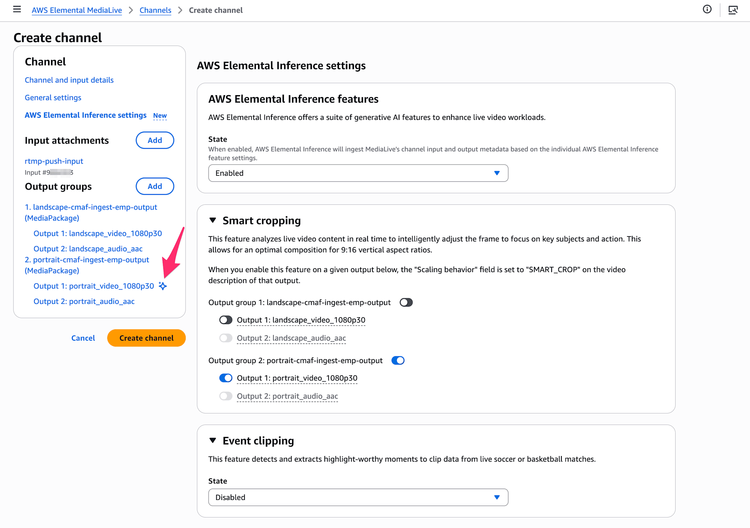Enable smart cropping on landscape_video_1080p30
This screenshot has width=750, height=528.
click(x=226, y=320)
